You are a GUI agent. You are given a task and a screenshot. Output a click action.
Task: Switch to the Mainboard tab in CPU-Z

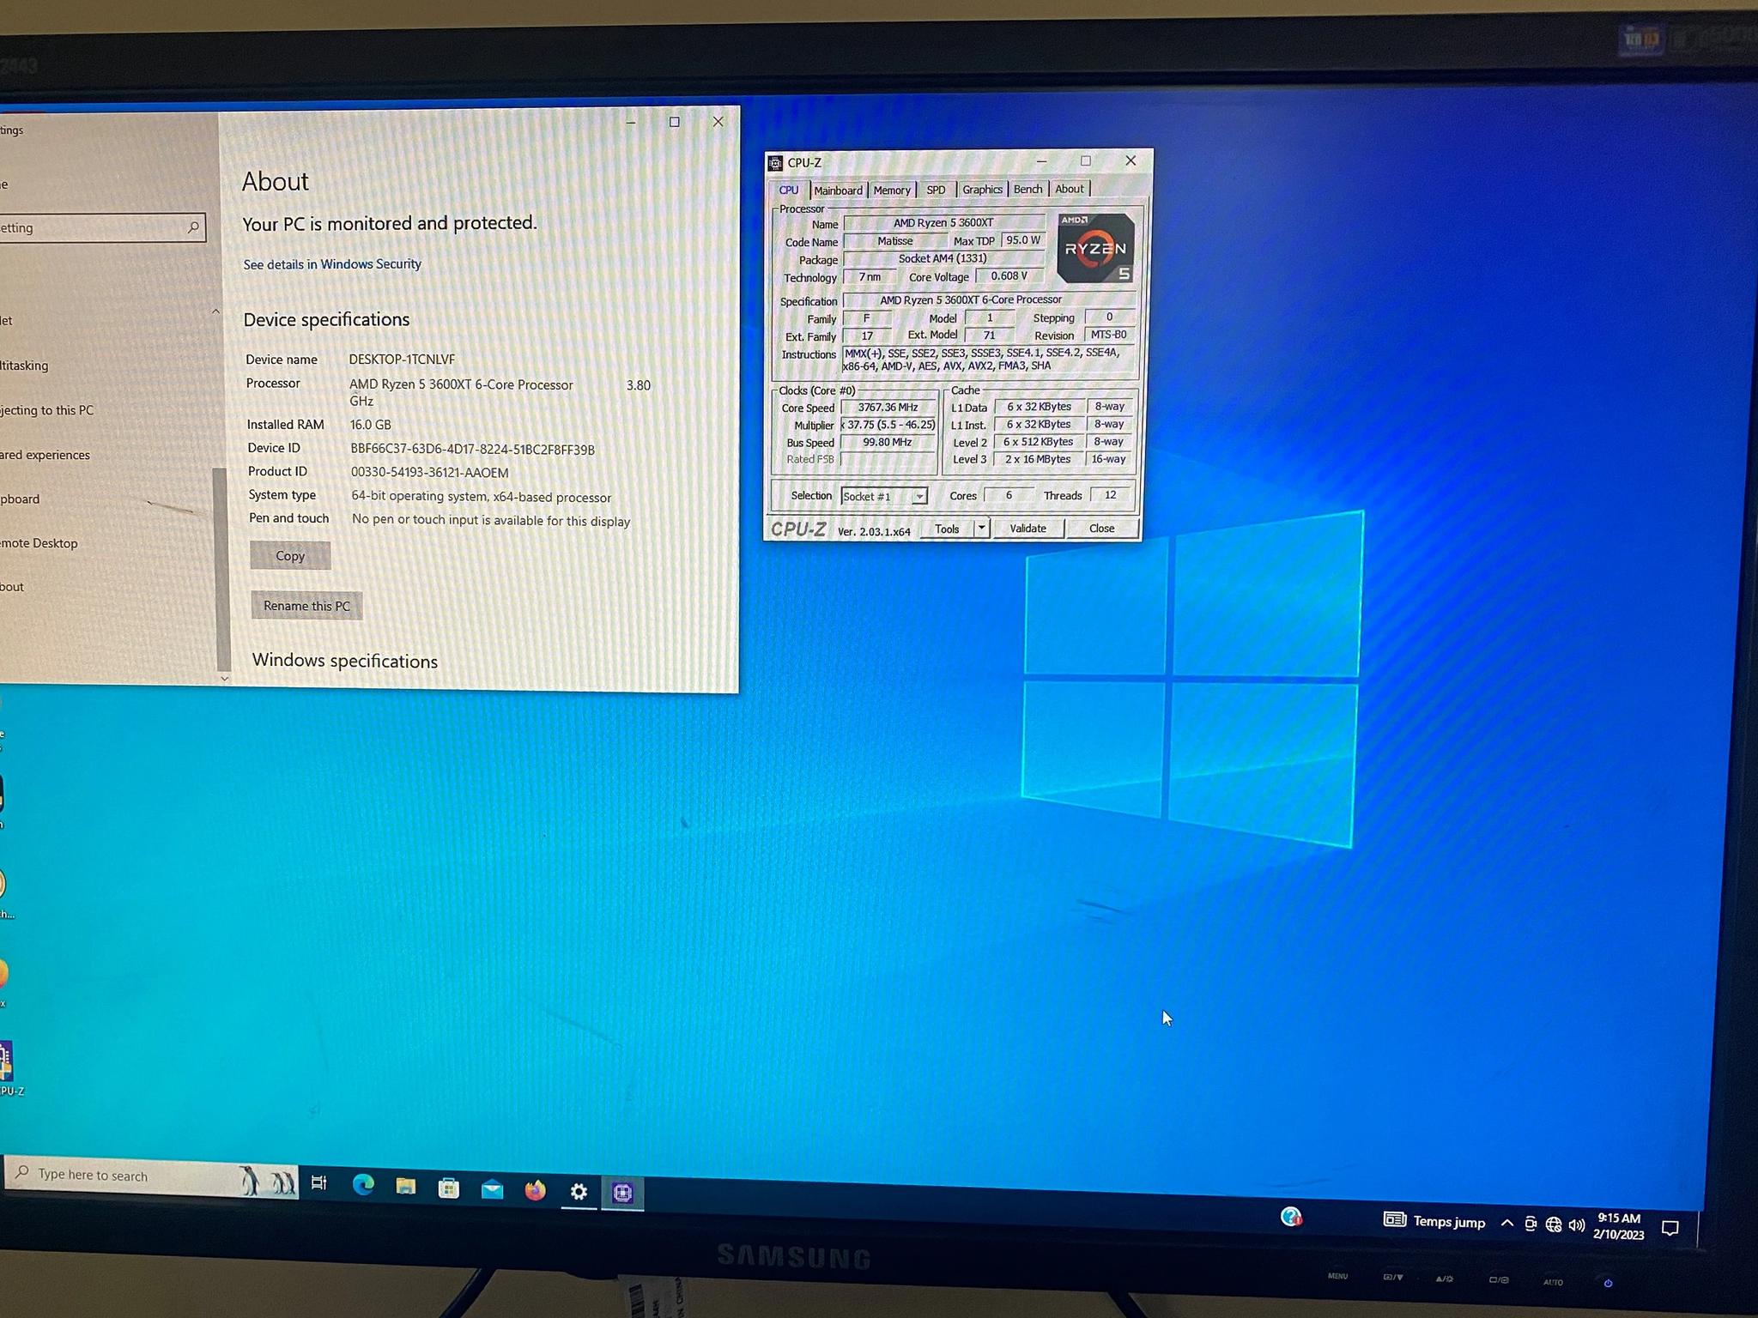click(838, 190)
